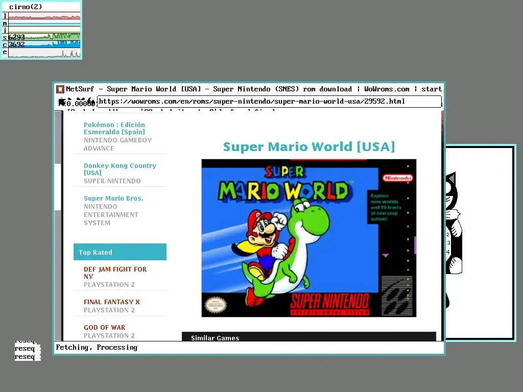523x392 pixels.
Task: Click the NetSurf logo icon in the title bar
Action: (60, 89)
